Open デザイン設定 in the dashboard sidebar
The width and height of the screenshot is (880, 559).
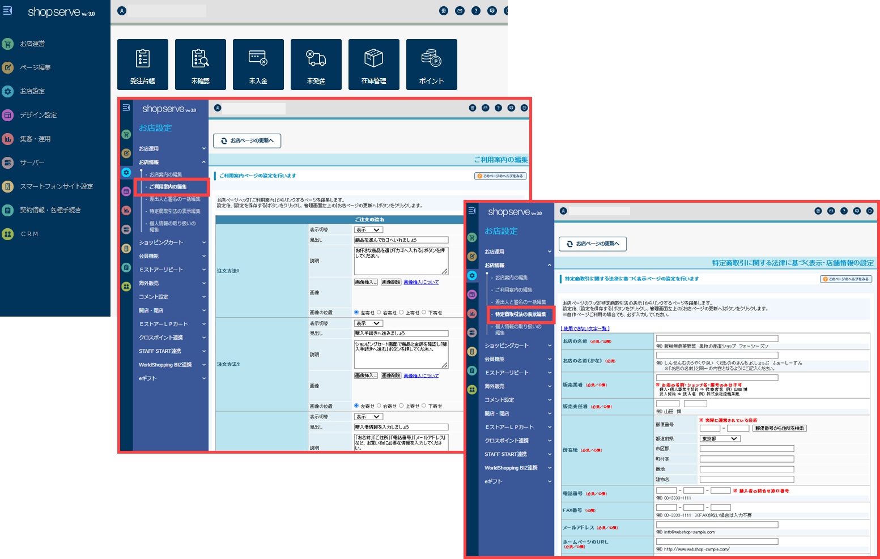pyautogui.click(x=39, y=115)
